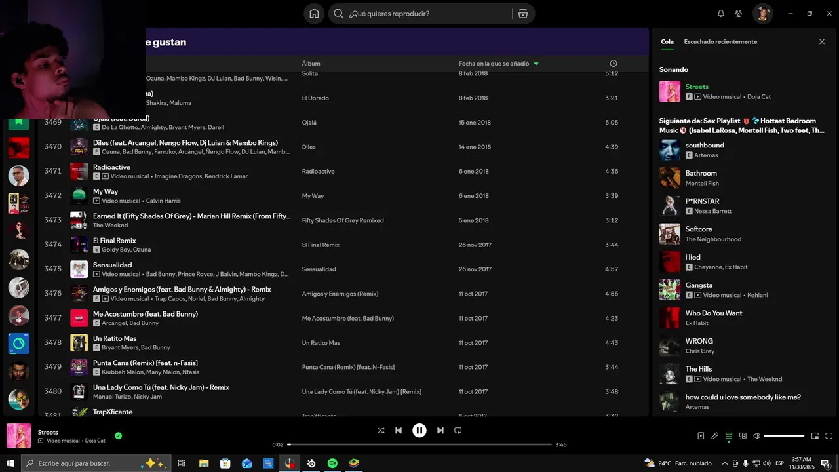Image resolution: width=839 pixels, height=472 pixels.
Task: Open the SteelSeries taskbar icon
Action: pos(311,463)
